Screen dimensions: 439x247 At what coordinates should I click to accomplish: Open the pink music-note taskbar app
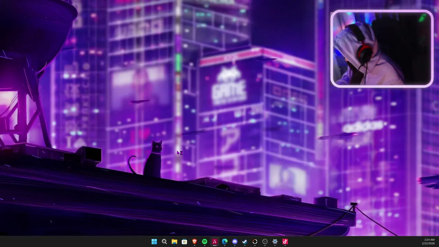(285, 242)
